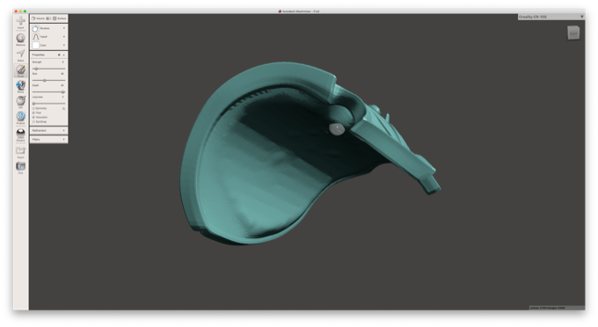Click the Strength value field
The height and width of the screenshot is (327, 598).
pyautogui.click(x=63, y=62)
